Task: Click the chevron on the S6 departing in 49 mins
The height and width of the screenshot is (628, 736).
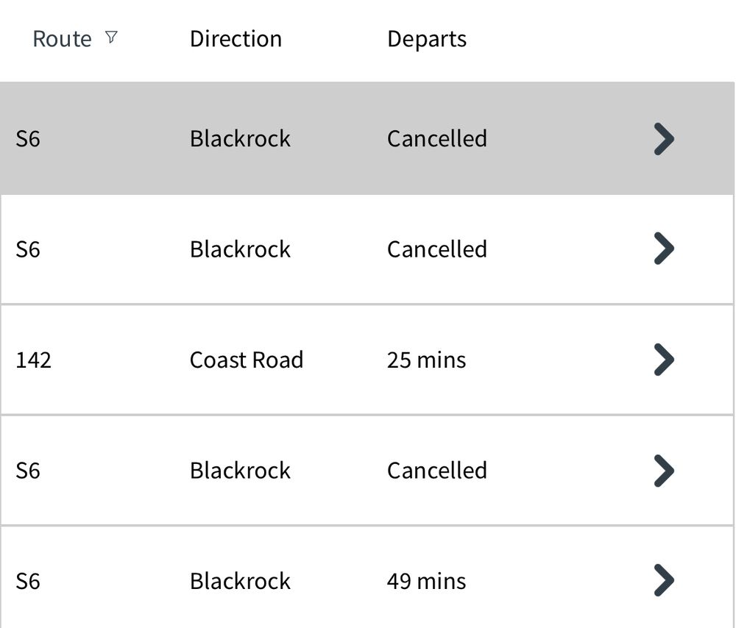Action: [x=663, y=581]
